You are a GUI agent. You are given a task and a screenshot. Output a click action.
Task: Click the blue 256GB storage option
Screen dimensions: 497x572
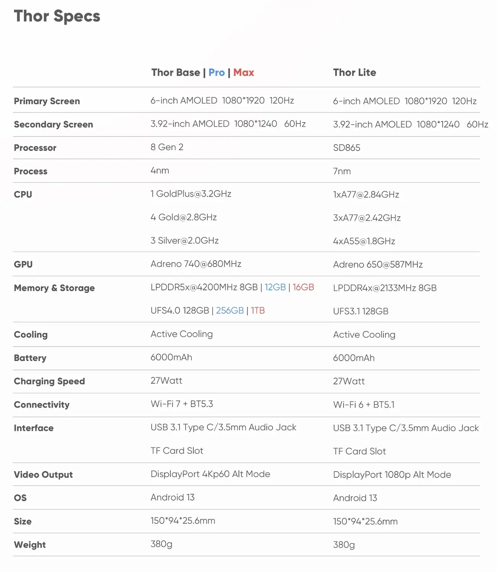click(230, 311)
